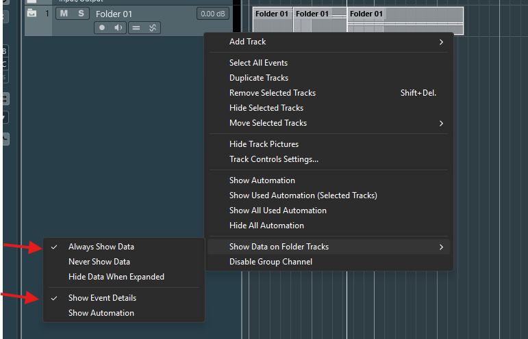Choose Remove Selected Tracks
This screenshot has height=339, width=528.
pyautogui.click(x=329, y=93)
